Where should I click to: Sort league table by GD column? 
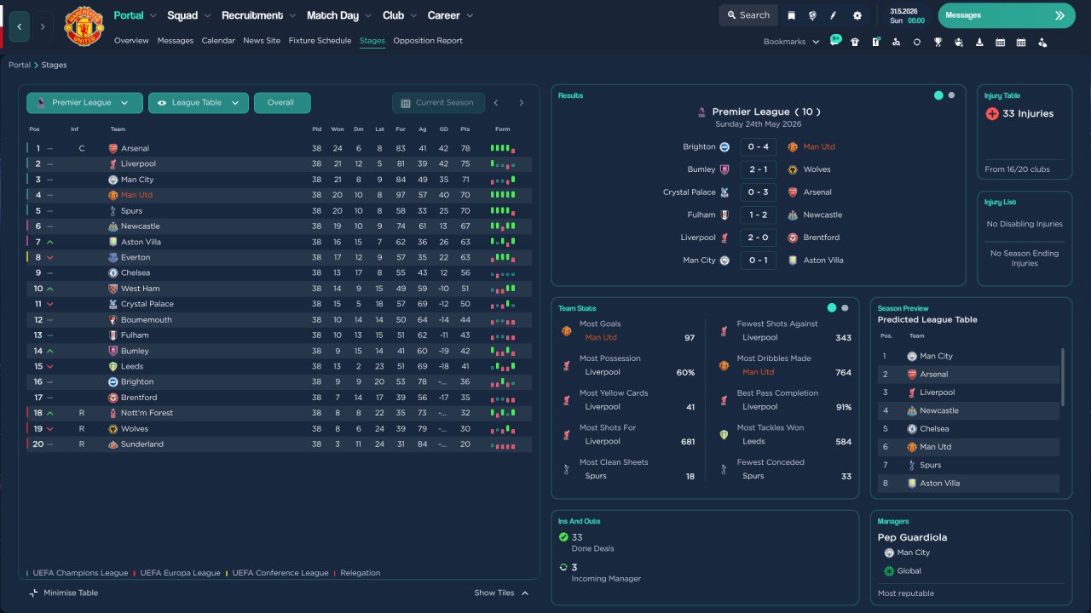pyautogui.click(x=444, y=129)
